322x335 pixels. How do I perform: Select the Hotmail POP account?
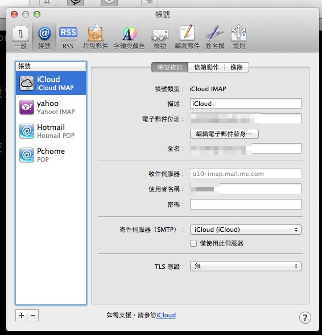51,131
